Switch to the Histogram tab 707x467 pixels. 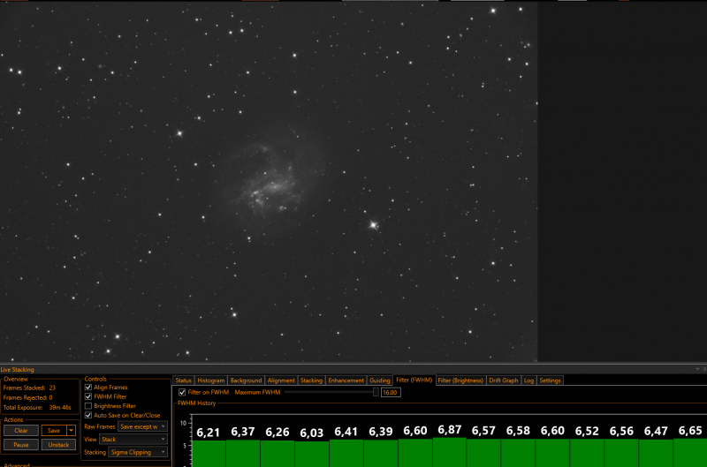[211, 380]
